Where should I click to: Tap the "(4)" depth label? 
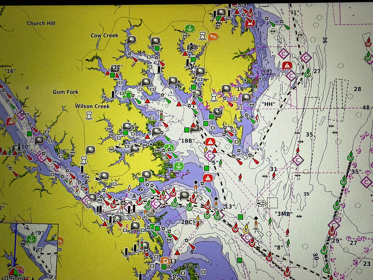[268, 71]
